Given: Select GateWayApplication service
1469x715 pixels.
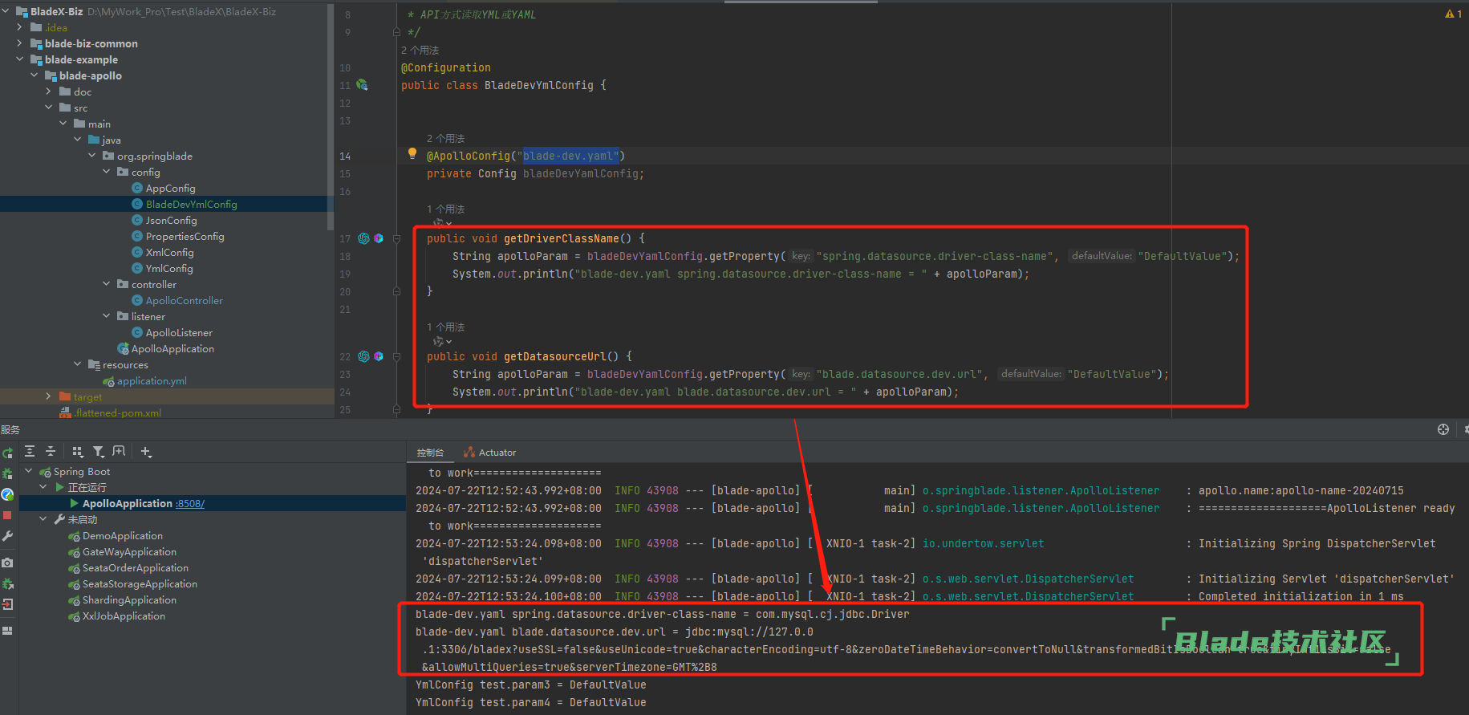Looking at the screenshot, I should 129,551.
